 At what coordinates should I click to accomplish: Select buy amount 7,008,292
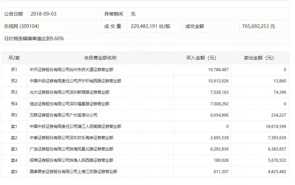220,104
